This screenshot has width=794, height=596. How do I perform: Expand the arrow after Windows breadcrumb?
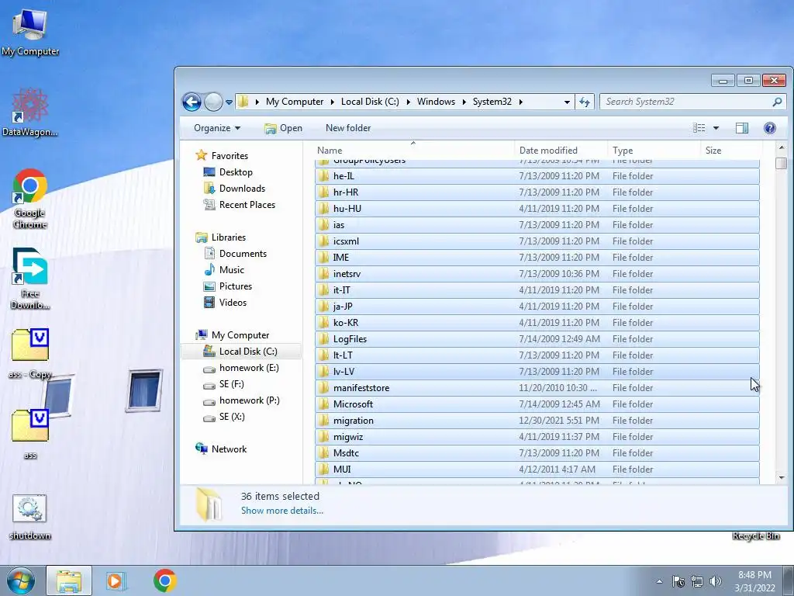[x=464, y=102]
